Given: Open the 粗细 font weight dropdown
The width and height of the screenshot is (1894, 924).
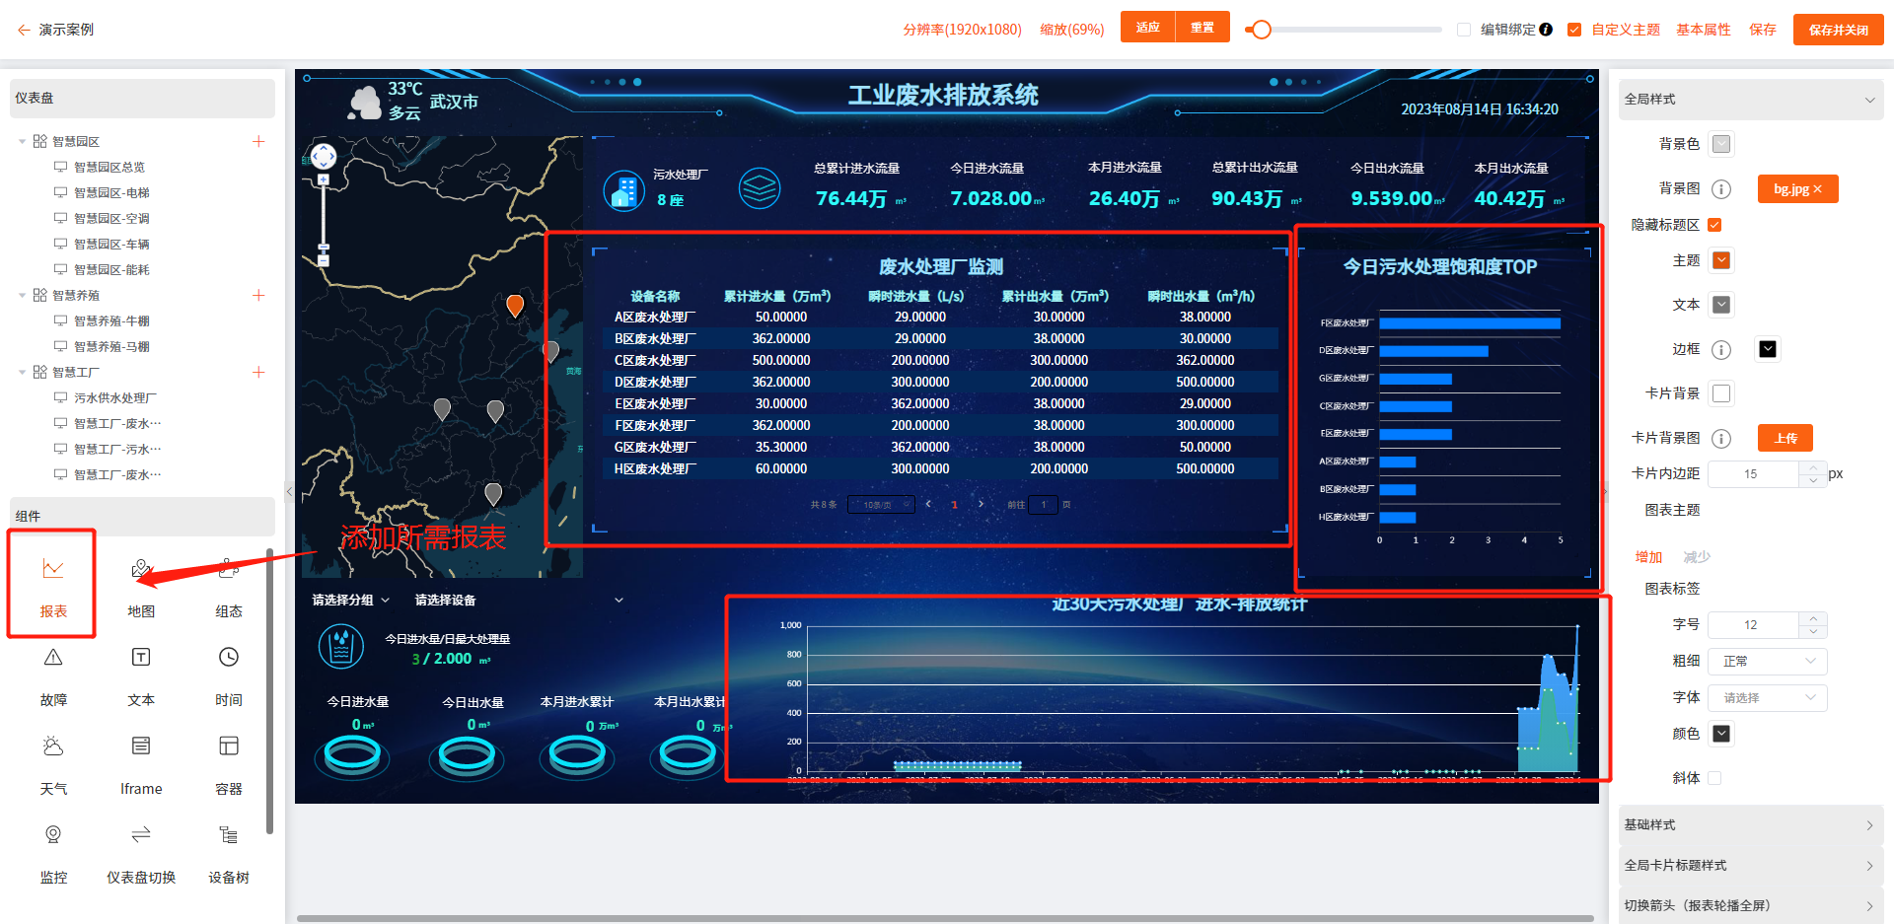Looking at the screenshot, I should coord(1768,661).
